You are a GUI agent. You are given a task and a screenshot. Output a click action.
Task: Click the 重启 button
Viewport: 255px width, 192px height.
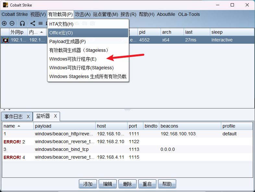pyautogui.click(x=147, y=184)
